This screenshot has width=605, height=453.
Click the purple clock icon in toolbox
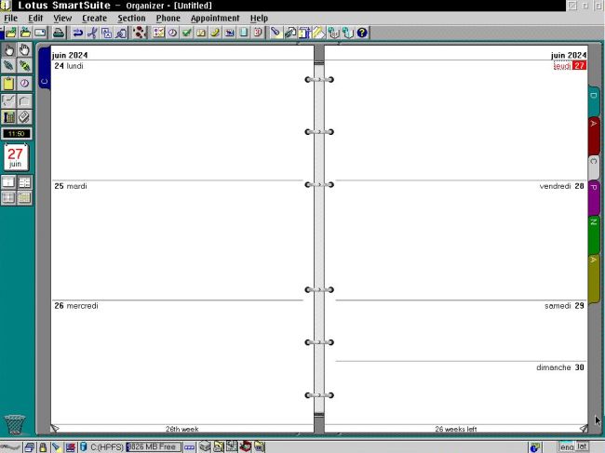[x=24, y=84]
